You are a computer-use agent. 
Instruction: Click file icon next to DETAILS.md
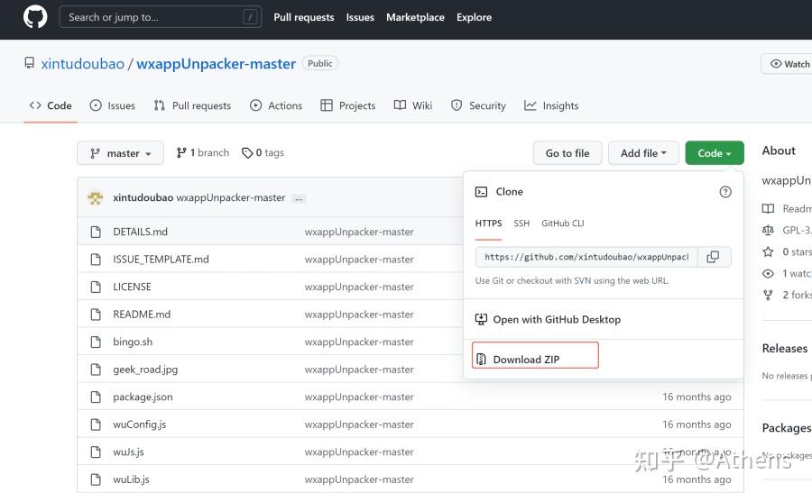tap(96, 232)
